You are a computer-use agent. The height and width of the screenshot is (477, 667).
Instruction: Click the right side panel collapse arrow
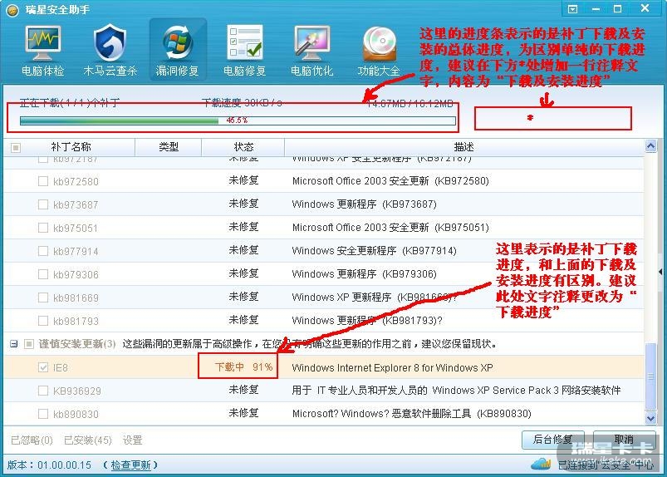(x=660, y=271)
